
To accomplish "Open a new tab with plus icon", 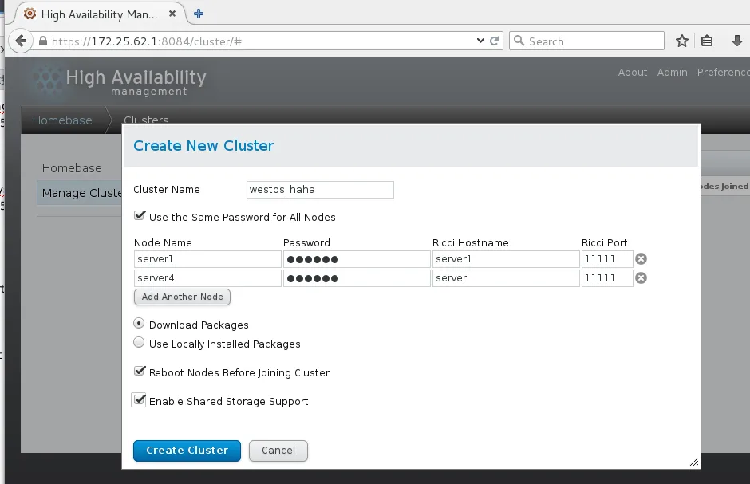I will point(199,14).
